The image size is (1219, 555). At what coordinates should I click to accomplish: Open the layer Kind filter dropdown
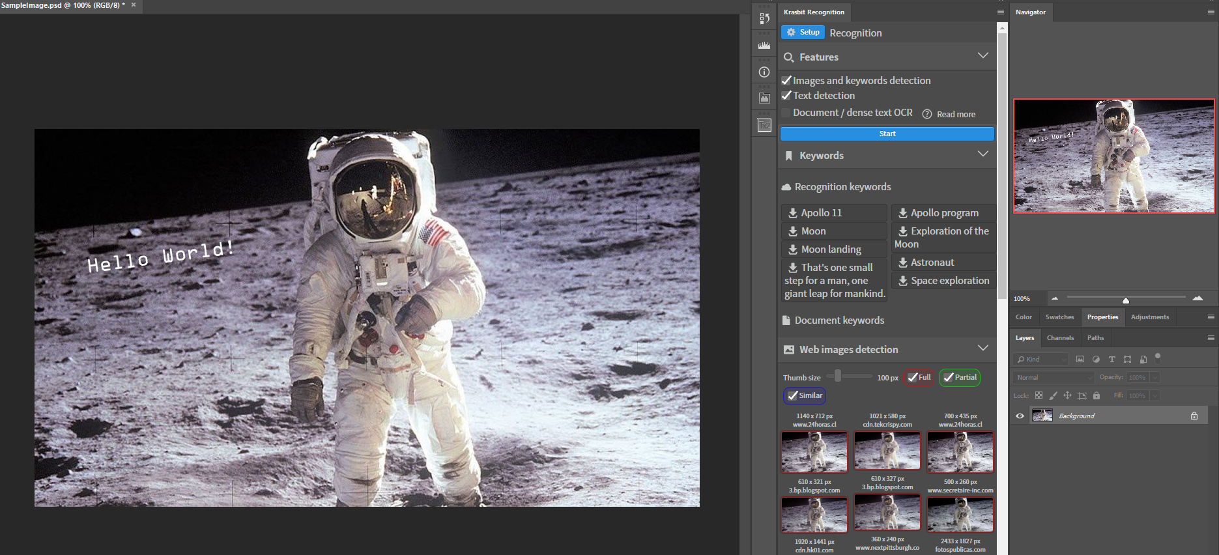coord(1041,360)
